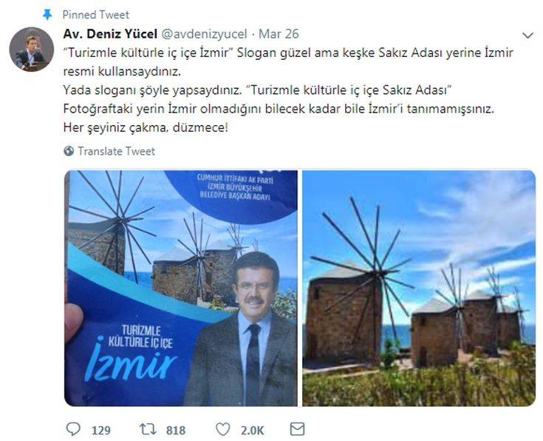Click the 818 retweets count
The width and height of the screenshot is (543, 441).
(x=176, y=430)
